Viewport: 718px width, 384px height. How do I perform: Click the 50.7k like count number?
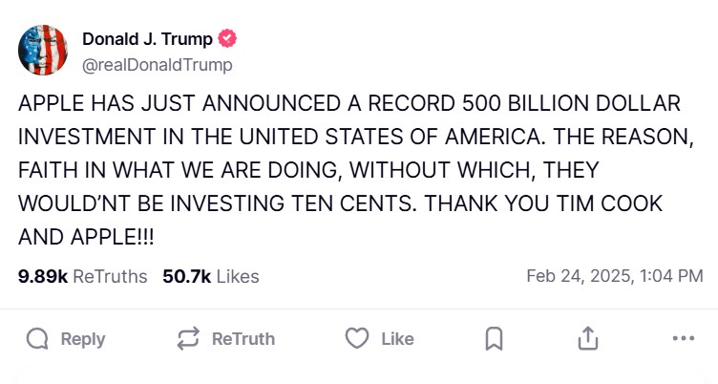click(x=187, y=276)
